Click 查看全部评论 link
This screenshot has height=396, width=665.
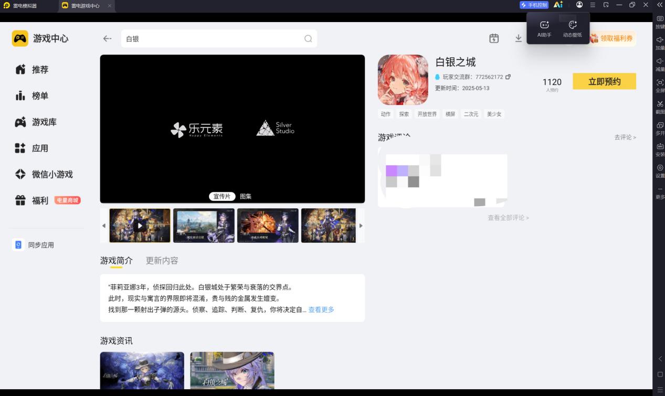[508, 218]
